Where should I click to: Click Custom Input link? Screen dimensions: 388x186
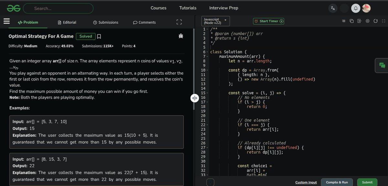(306, 182)
